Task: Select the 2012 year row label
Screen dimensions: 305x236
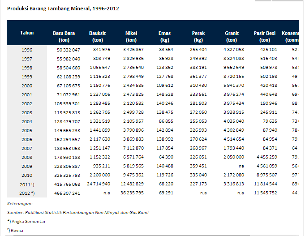Action: coord(27,193)
